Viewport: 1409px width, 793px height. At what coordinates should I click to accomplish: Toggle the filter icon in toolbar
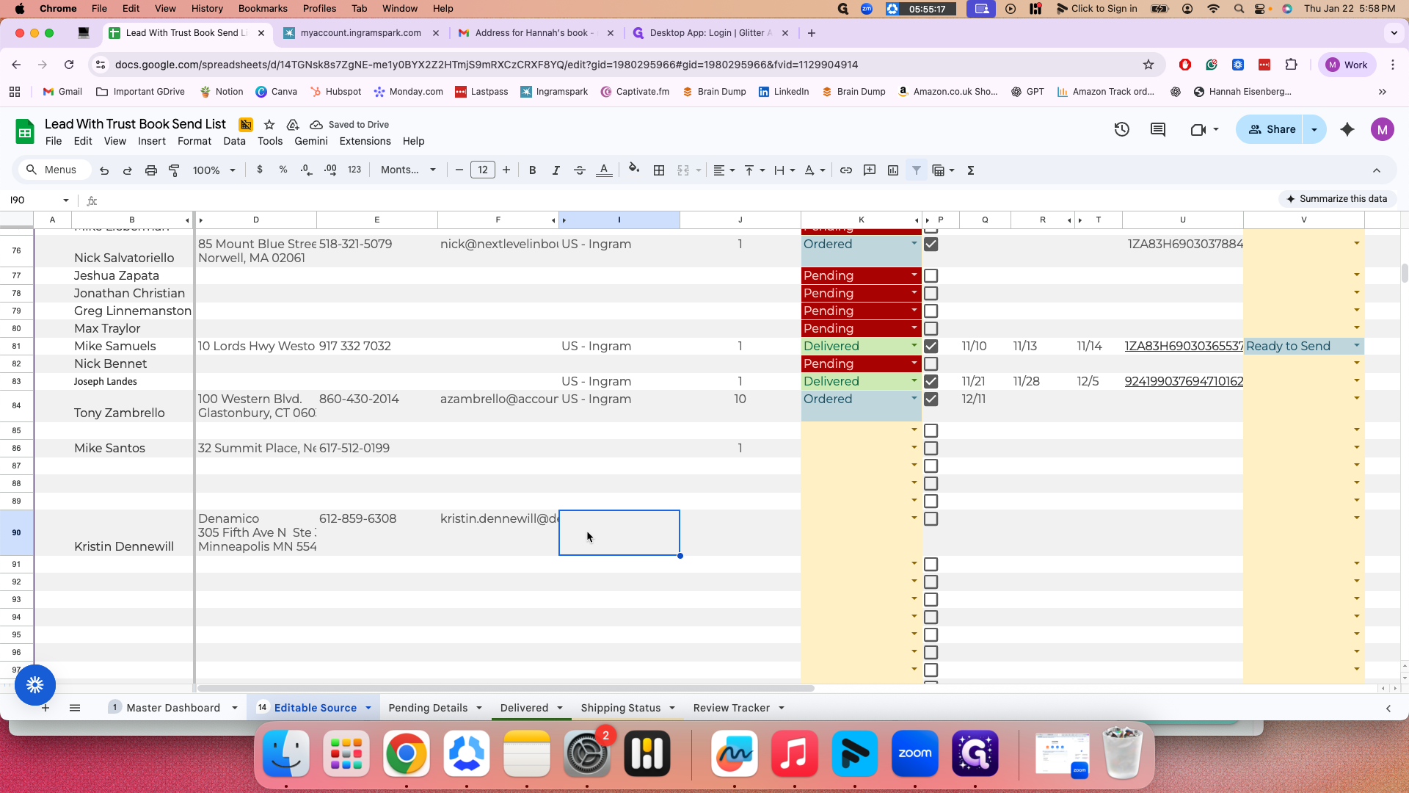click(x=917, y=170)
